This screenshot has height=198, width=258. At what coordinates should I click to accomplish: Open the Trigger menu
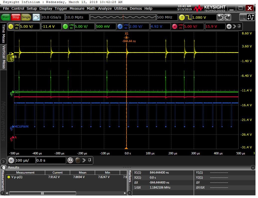(61, 8)
